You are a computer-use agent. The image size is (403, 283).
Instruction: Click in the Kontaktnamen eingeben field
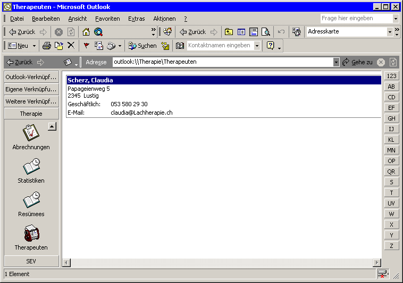click(221, 46)
